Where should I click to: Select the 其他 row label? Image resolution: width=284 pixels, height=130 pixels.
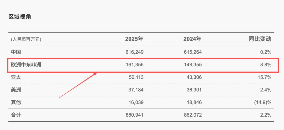(x=16, y=102)
